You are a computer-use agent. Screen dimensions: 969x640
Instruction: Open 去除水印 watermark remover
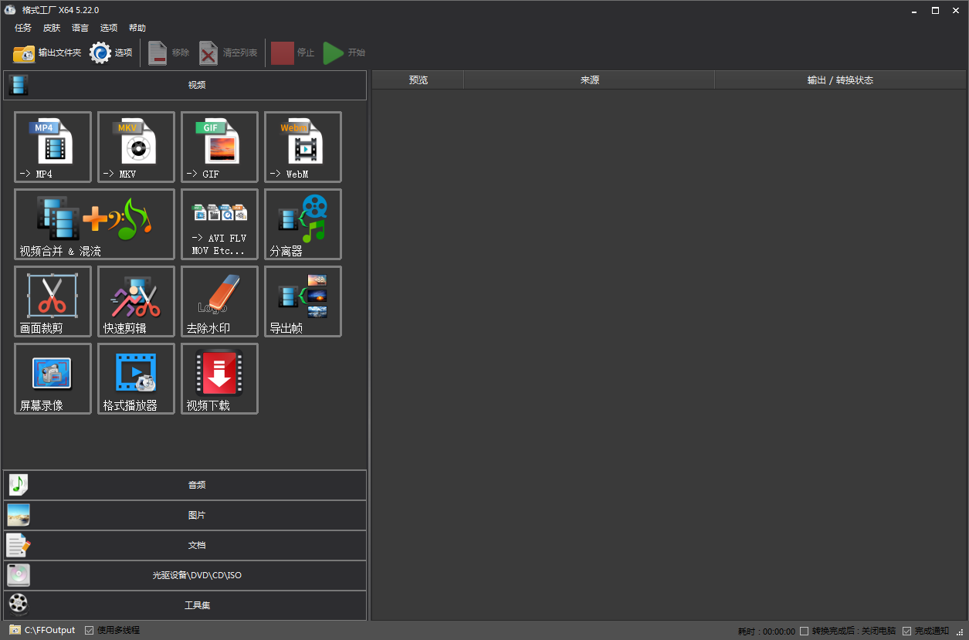click(x=219, y=301)
